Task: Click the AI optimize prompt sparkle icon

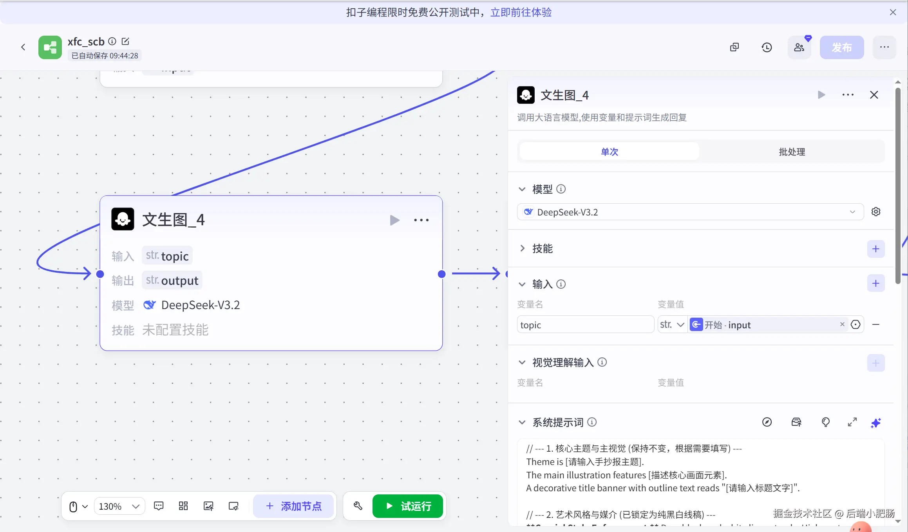Action: [x=876, y=423]
